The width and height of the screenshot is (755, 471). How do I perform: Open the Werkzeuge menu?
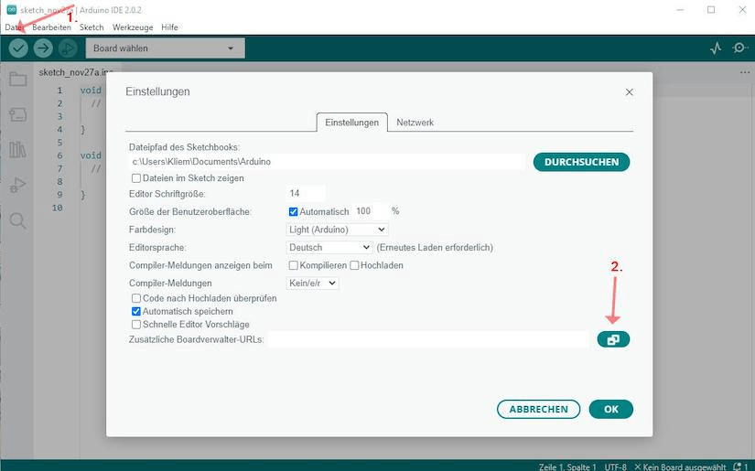(x=133, y=27)
